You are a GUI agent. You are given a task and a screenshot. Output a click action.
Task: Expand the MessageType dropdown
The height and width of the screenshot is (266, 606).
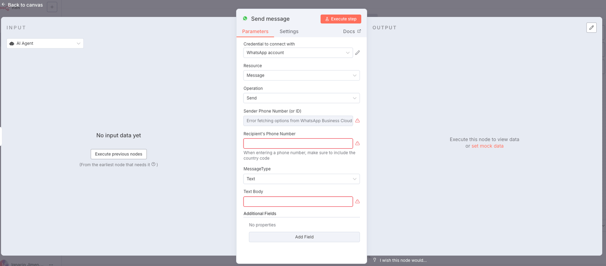click(x=301, y=179)
